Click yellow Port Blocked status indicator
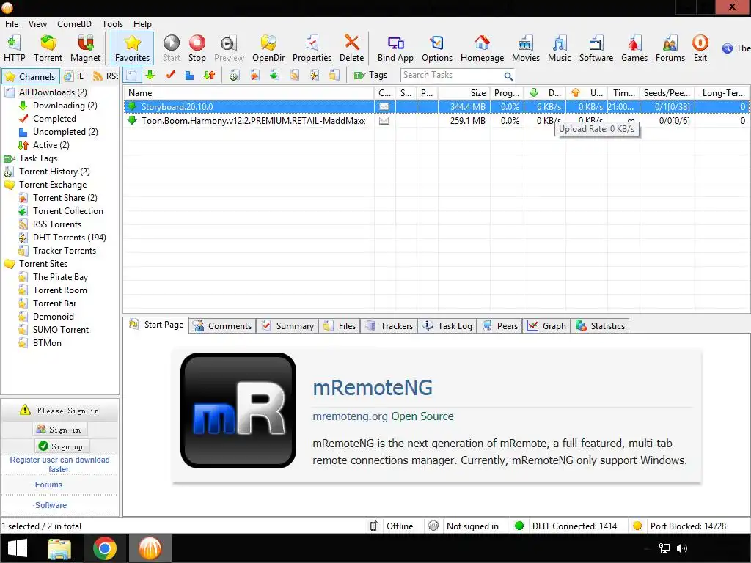The image size is (751, 563). point(637,526)
